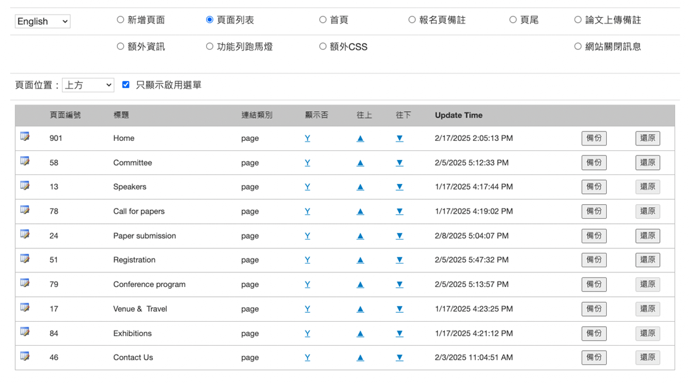Toggle display Y link for Paper submission
689x383 pixels.
coord(308,236)
